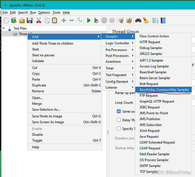Select BossFriday CommonHttp Sampler
This screenshot has height=177, width=195.
point(163,90)
